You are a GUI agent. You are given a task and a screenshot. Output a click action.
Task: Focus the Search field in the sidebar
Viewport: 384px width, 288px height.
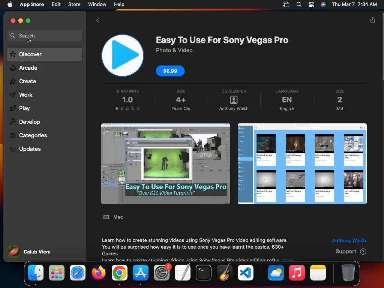[x=45, y=36]
